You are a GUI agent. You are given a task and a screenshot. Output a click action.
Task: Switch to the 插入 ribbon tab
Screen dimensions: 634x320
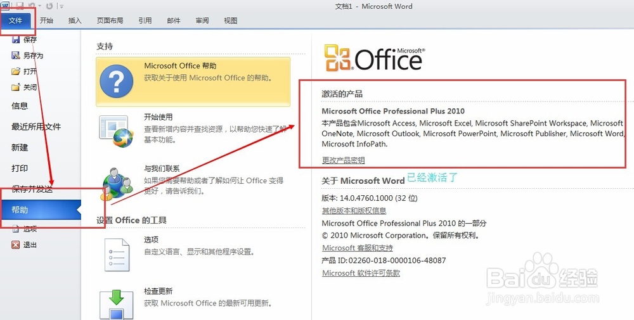(75, 20)
